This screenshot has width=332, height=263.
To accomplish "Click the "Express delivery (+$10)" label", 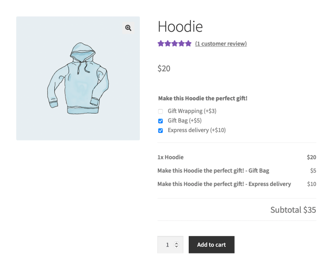I will 196,130.
